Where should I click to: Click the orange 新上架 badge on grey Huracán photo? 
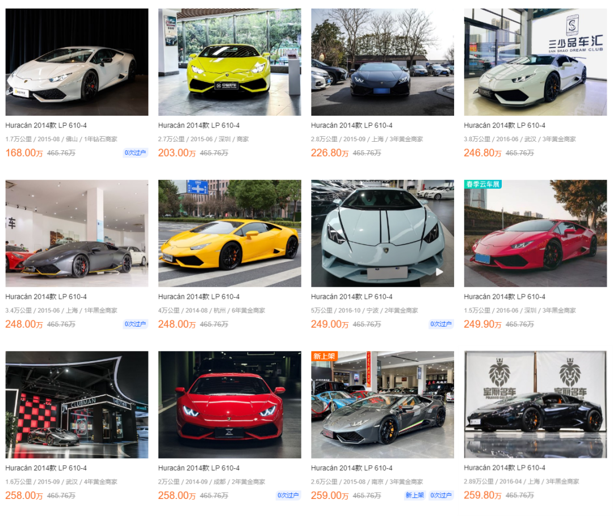pyautogui.click(x=324, y=356)
